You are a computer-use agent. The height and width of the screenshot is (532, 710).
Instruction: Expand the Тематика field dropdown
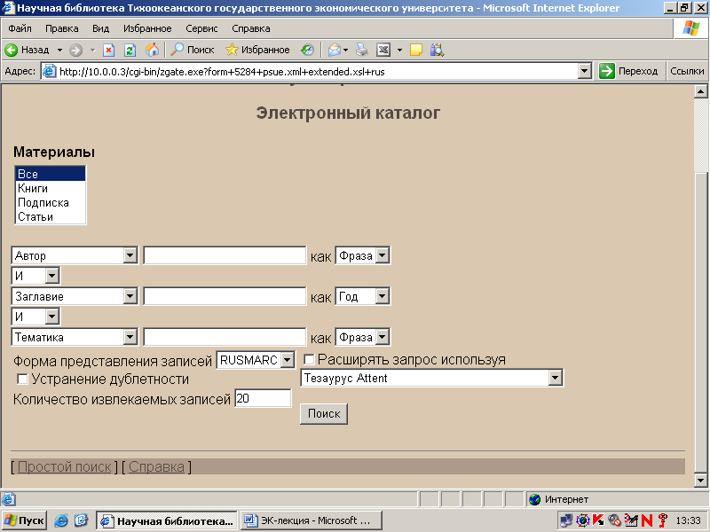[130, 337]
